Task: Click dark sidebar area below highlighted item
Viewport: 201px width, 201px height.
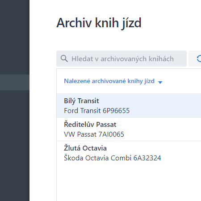Action: [x=15, y=146]
